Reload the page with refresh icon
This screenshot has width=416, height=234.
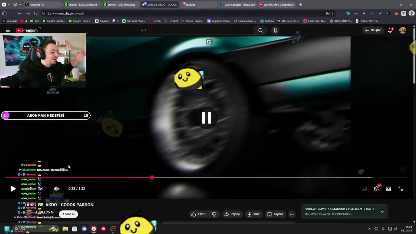[36, 13]
